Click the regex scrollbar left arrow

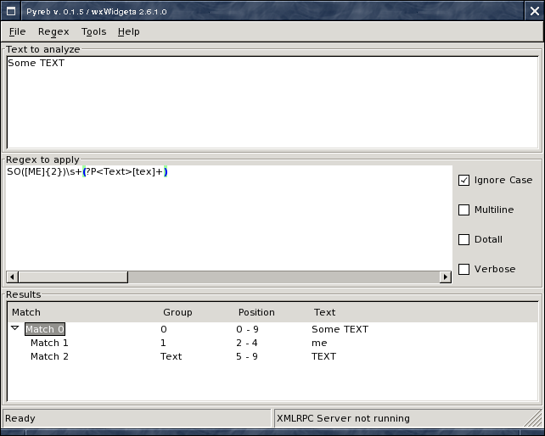point(11,277)
